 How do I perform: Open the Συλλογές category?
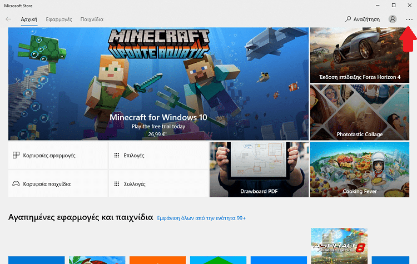158,184
